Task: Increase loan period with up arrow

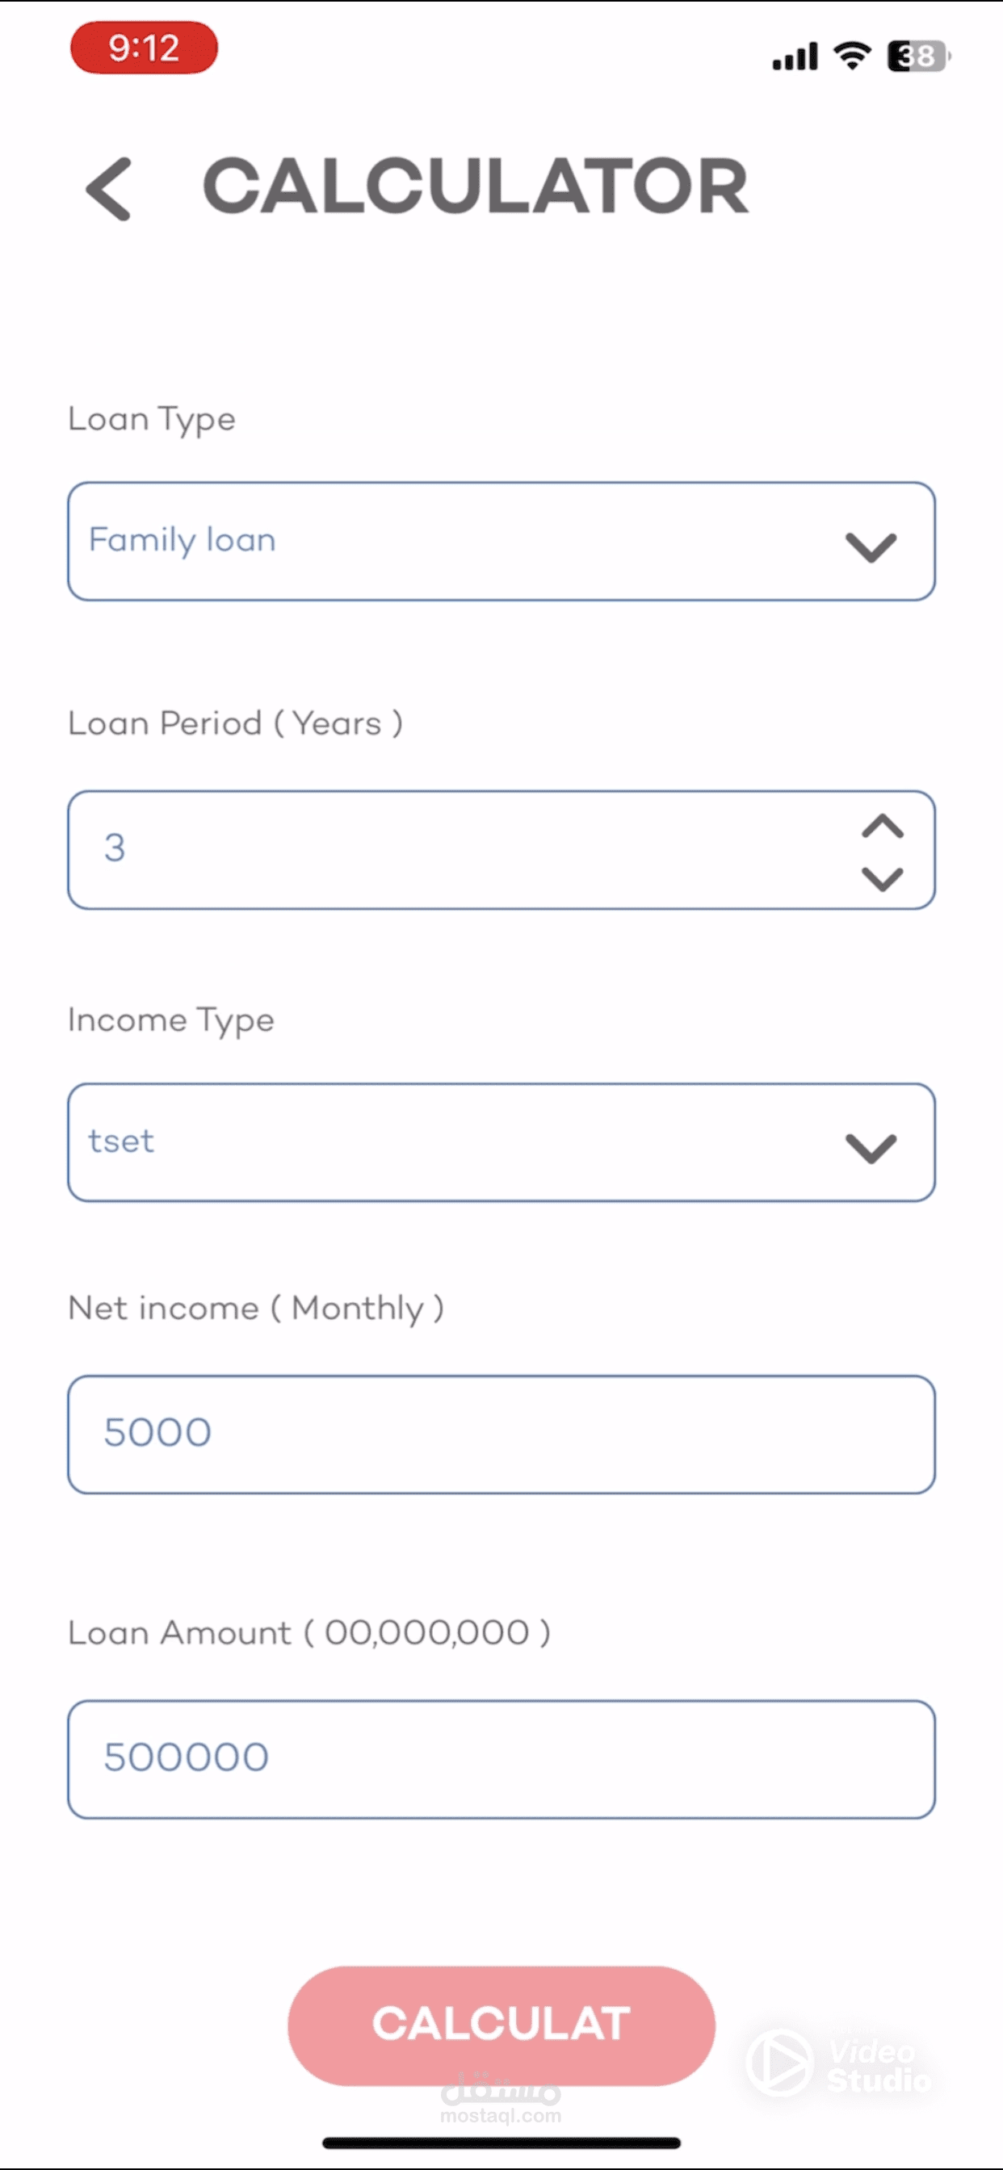Action: pyautogui.click(x=883, y=827)
